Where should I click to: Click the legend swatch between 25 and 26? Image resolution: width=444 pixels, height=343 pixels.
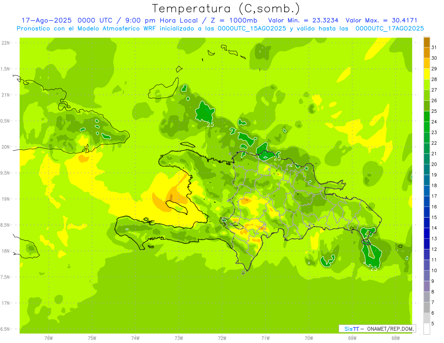point(427,106)
